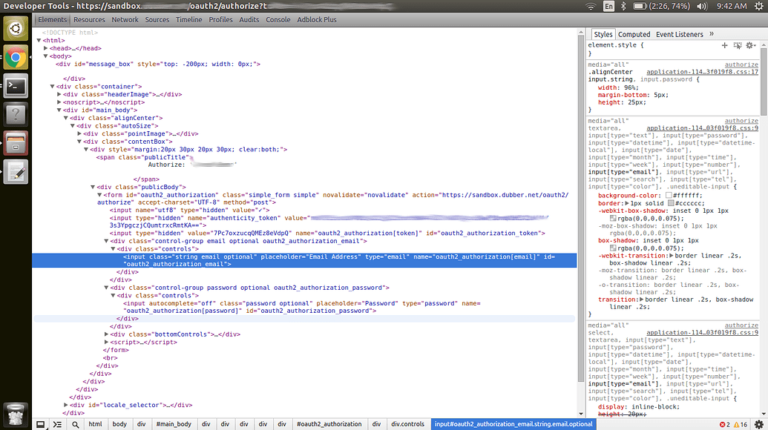
Task: Expand the locale_selector div node
Action: 65,405
